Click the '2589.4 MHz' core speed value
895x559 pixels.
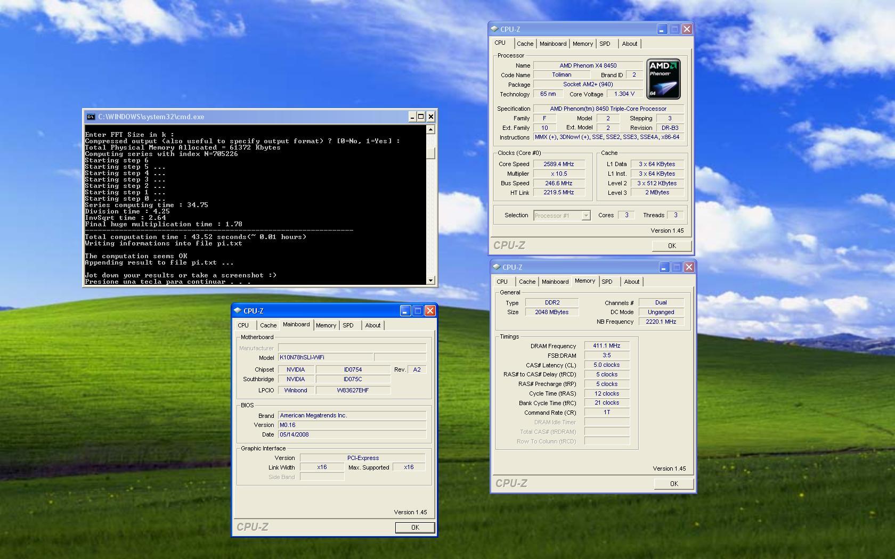558,164
